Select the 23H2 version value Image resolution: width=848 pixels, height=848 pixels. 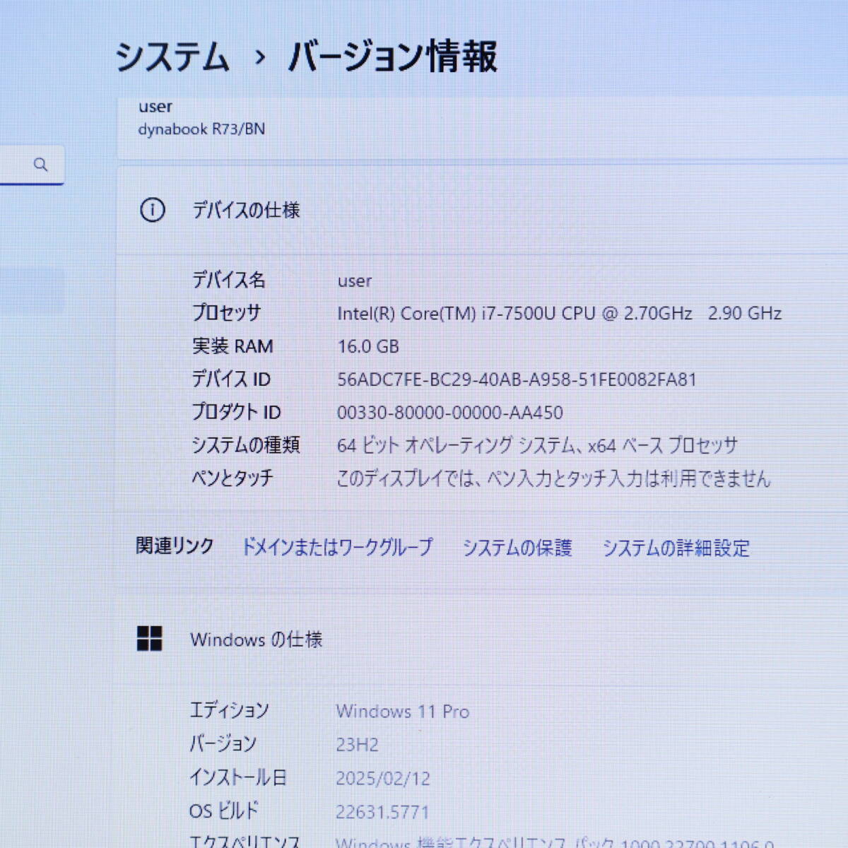358,745
